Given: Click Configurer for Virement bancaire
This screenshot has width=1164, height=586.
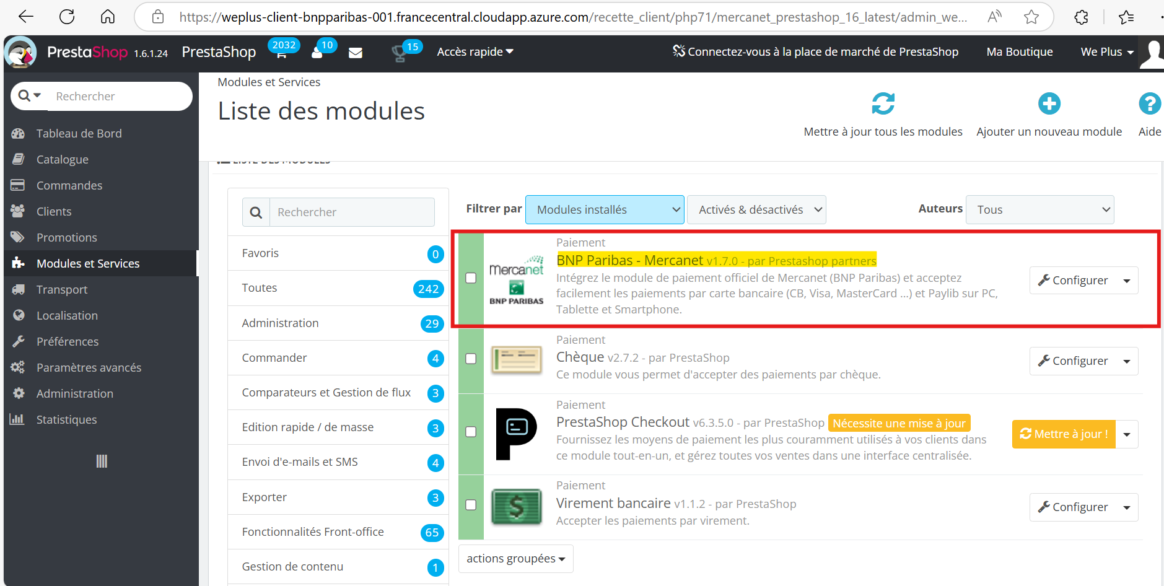Looking at the screenshot, I should tap(1073, 507).
